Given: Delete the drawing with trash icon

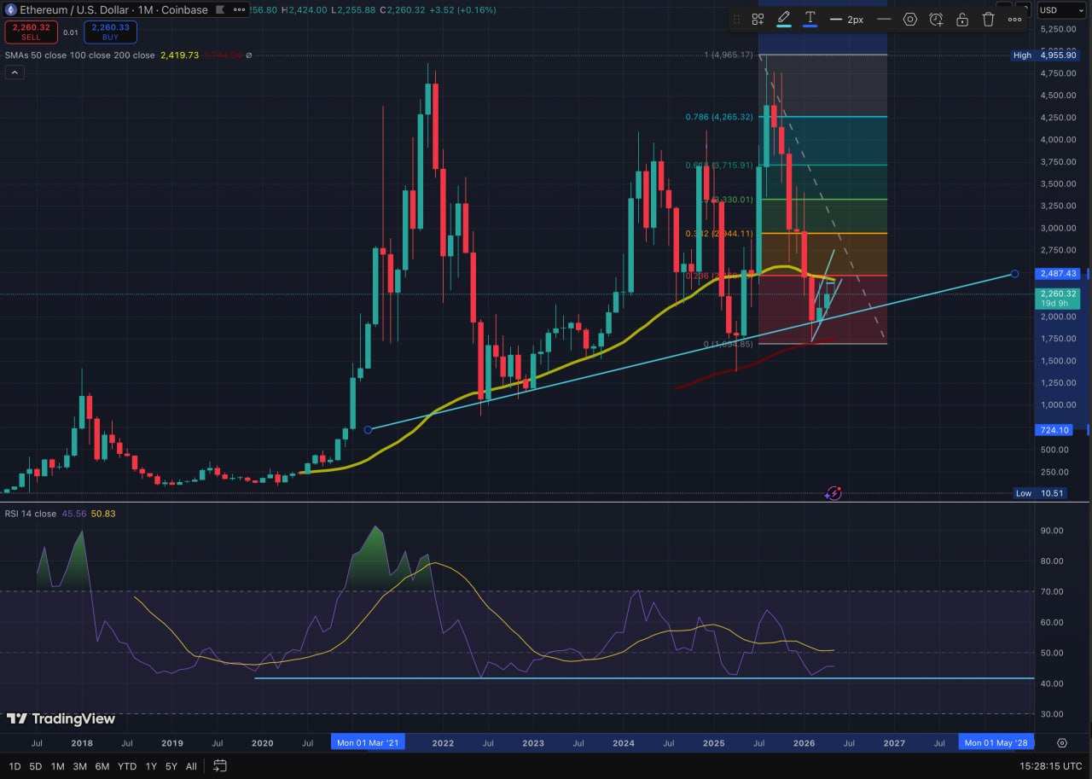Looking at the screenshot, I should click(988, 19).
